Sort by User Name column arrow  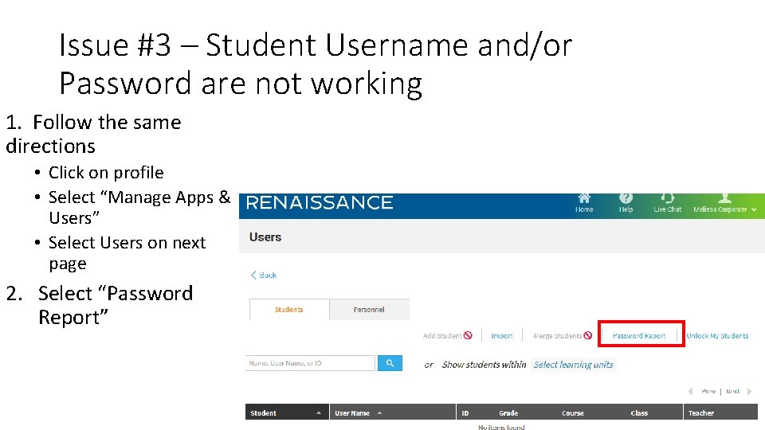[x=379, y=413]
